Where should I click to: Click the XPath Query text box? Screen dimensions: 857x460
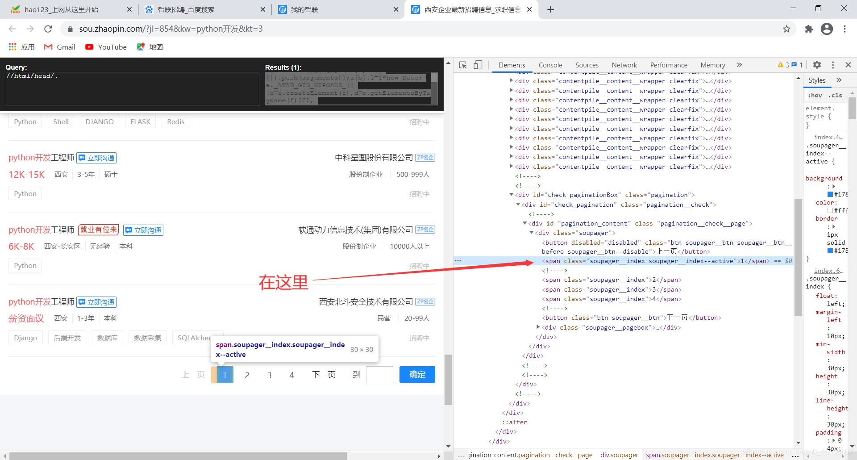132,88
